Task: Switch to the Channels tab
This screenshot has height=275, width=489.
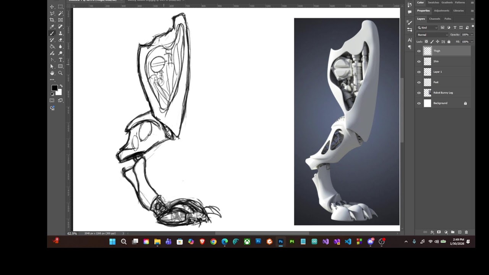Action: [435, 19]
